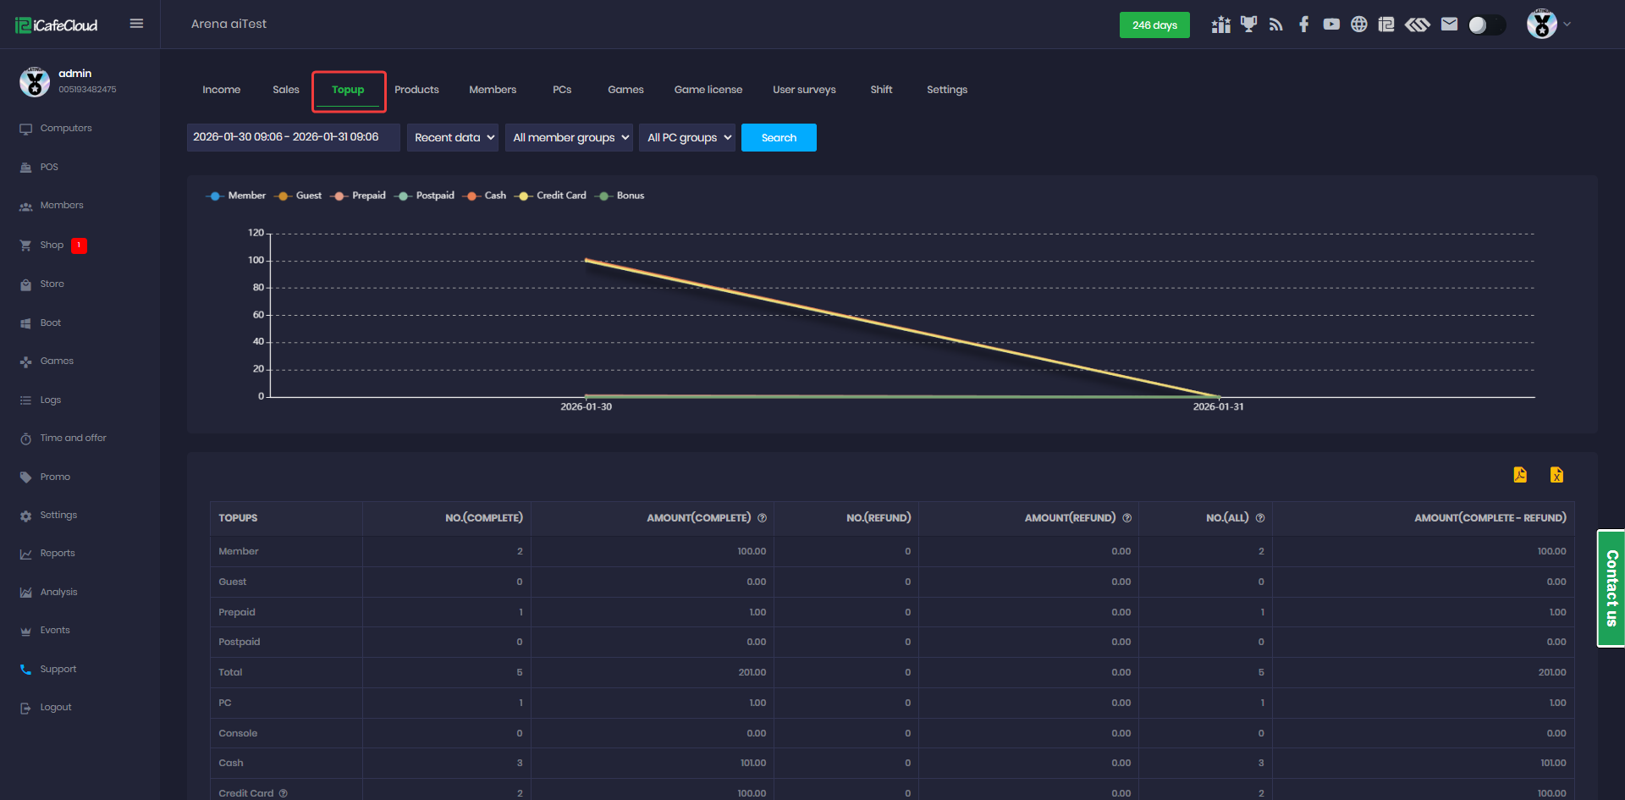Expand the All member groups dropdown
This screenshot has height=800, width=1625.
click(569, 138)
